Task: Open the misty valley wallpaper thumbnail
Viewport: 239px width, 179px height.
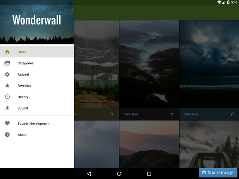Action: click(x=149, y=64)
